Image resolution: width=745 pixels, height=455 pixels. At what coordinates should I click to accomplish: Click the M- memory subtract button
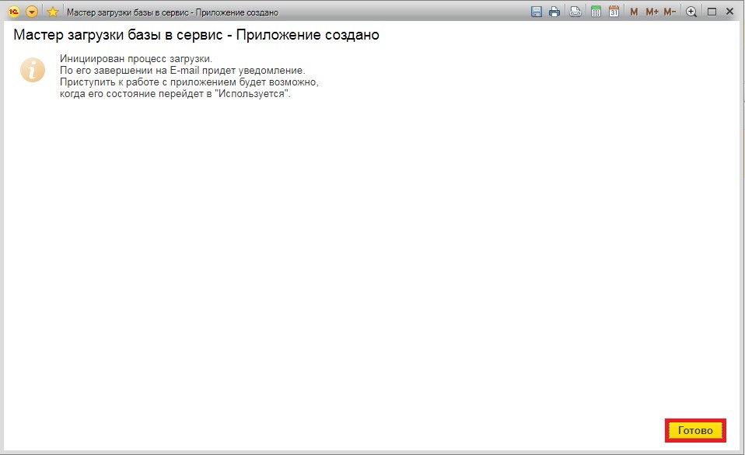click(x=670, y=12)
